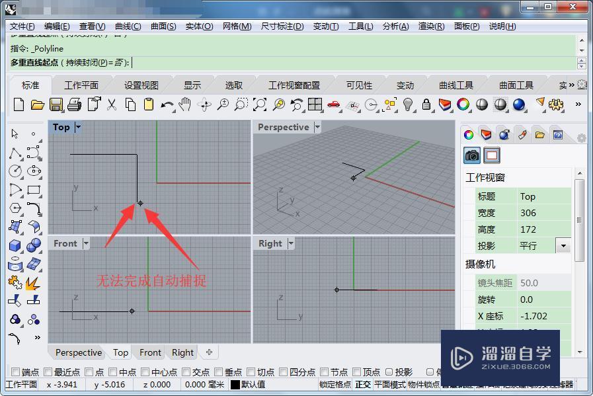Select the Polyline tool in sidebar
This screenshot has height=396, width=593.
pyautogui.click(x=15, y=153)
